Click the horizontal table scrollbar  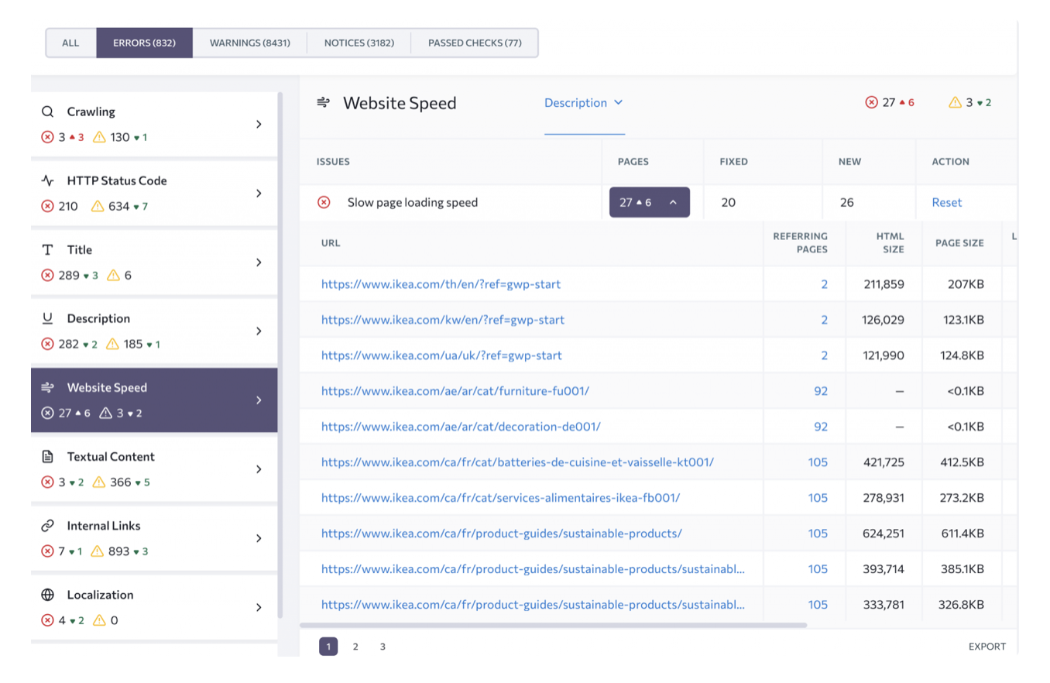pyautogui.click(x=553, y=624)
